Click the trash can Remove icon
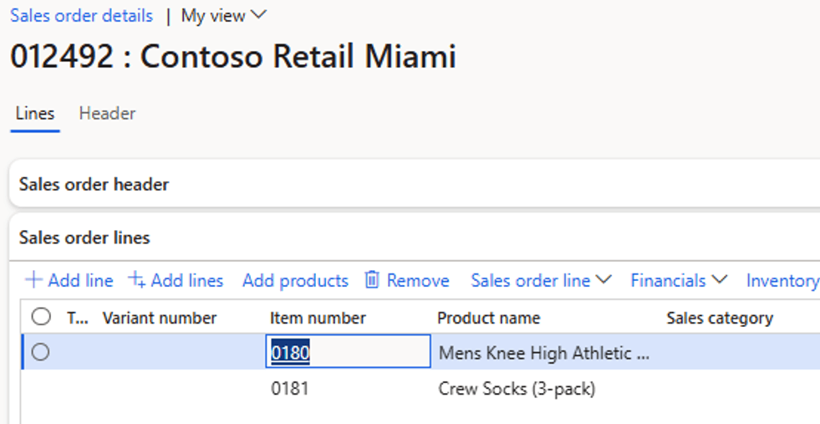The height and width of the screenshot is (424, 820). coord(372,280)
